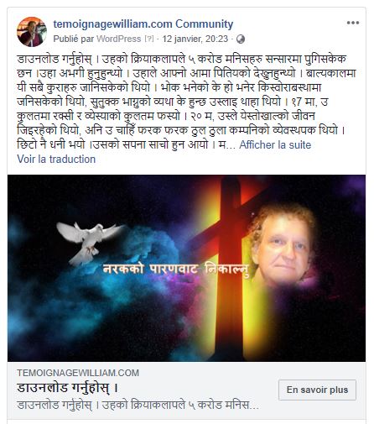Click the globe public audience icon

point(241,39)
